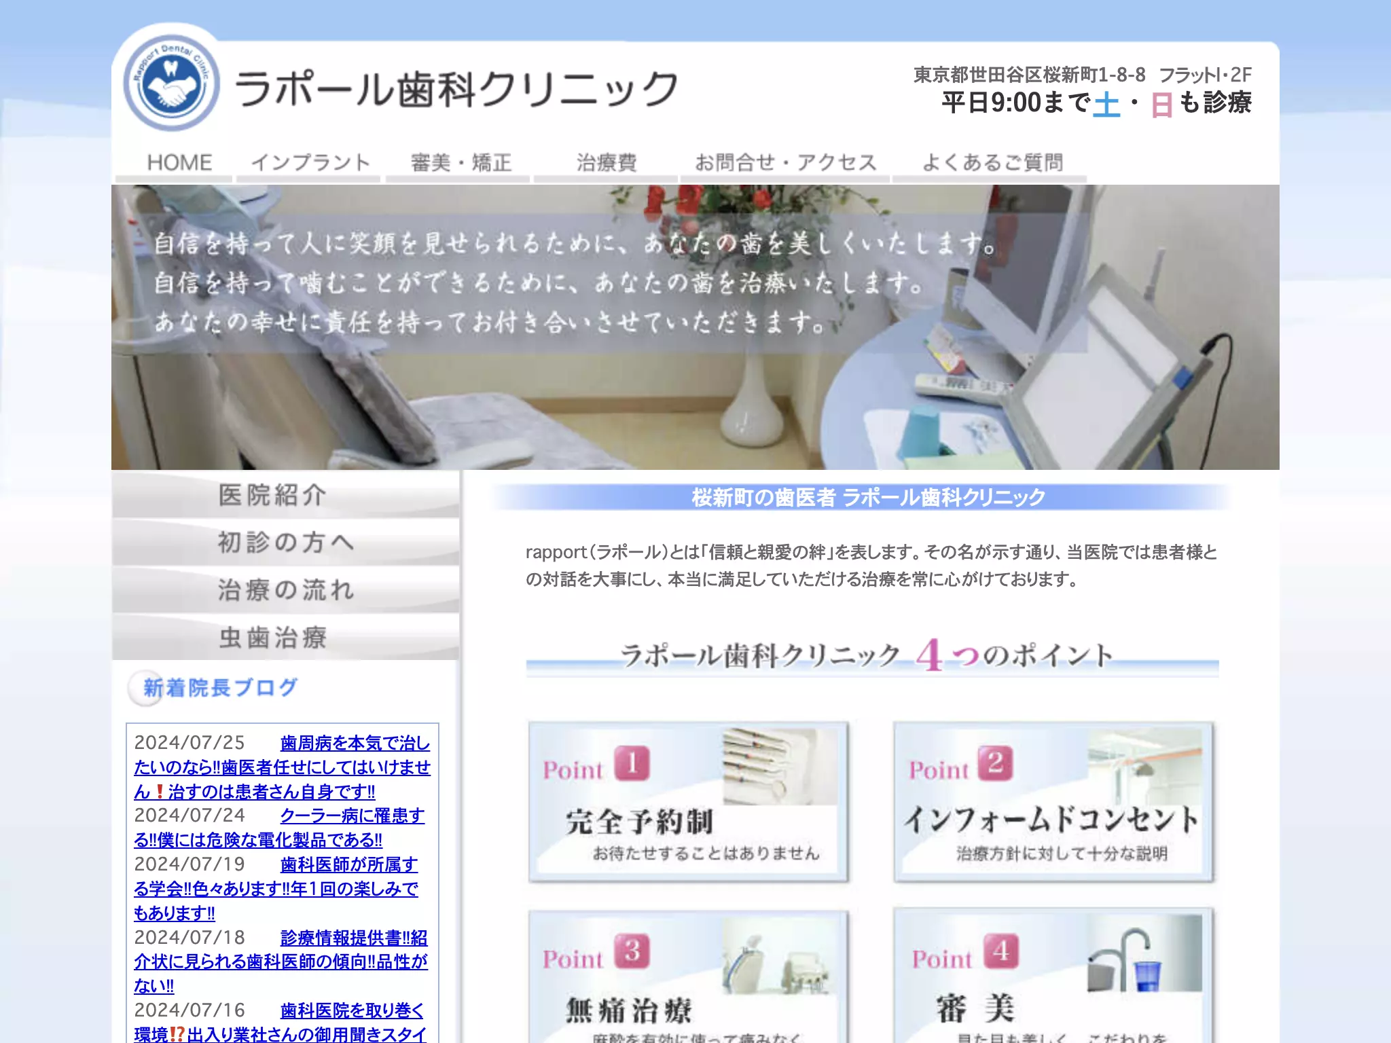This screenshot has height=1043, width=1391.
Task: Open the 2024/07/25 歯周病 blog post link
Action: 283,767
